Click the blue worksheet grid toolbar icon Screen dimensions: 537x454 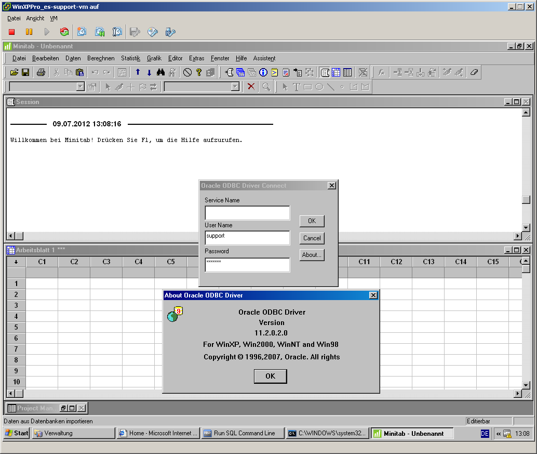pyautogui.click(x=336, y=72)
